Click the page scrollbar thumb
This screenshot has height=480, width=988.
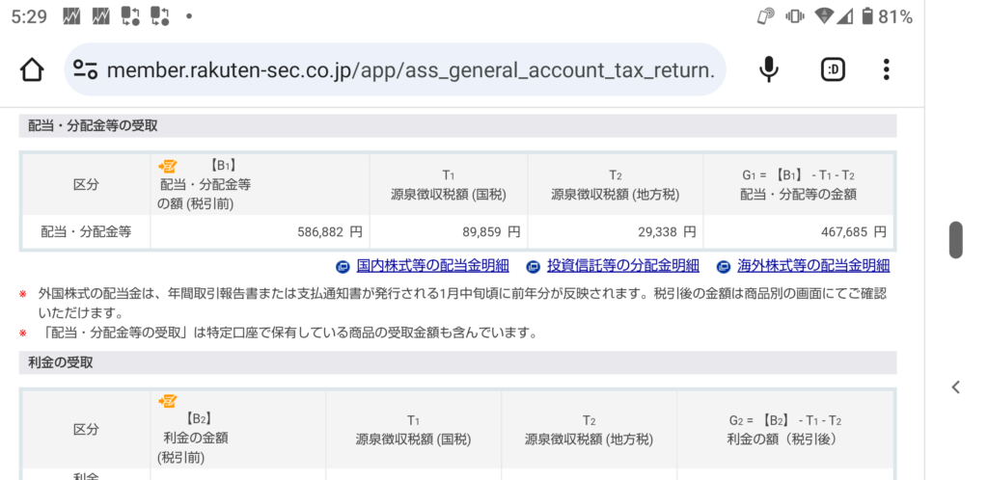955,240
